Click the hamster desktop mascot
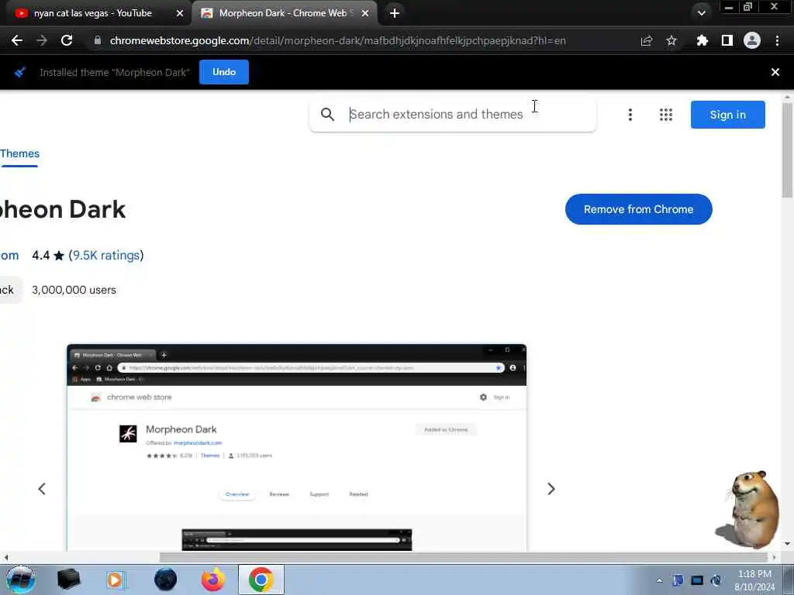 point(749,510)
